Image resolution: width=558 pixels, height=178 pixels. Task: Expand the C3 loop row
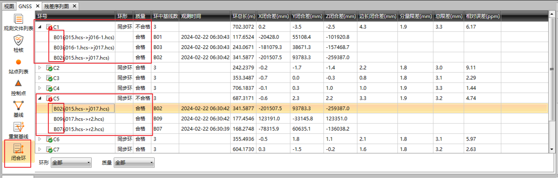[40, 78]
